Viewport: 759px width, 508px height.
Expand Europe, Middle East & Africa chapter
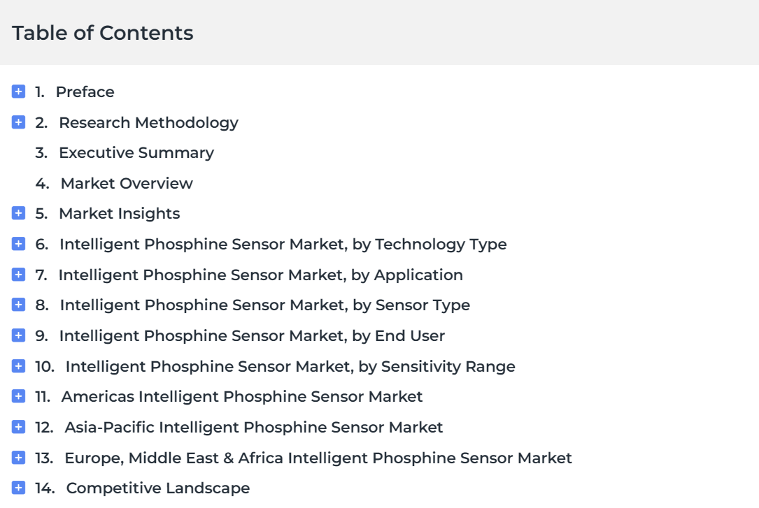coord(18,458)
